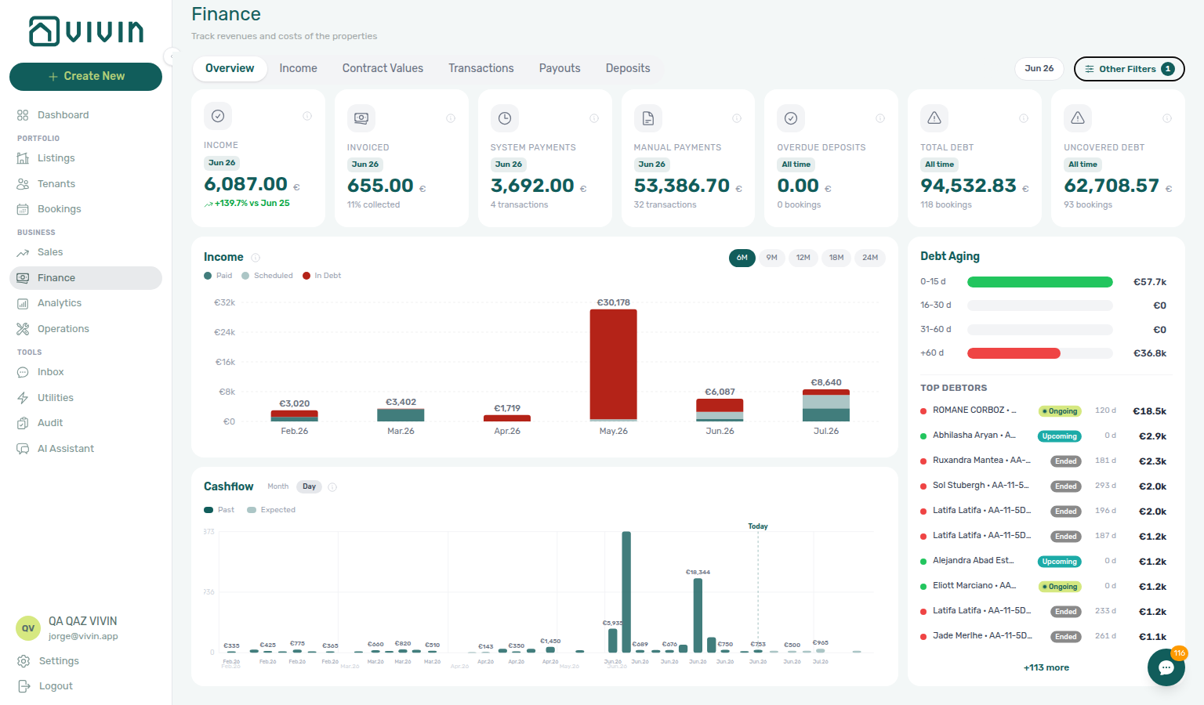The height and width of the screenshot is (705, 1204).
Task: Open the Listings building icon
Action: click(23, 158)
